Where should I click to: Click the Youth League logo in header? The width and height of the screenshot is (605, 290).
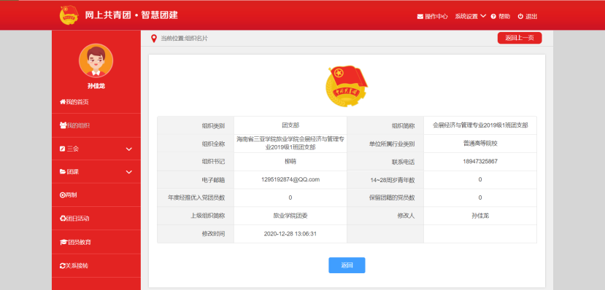pyautogui.click(x=69, y=15)
